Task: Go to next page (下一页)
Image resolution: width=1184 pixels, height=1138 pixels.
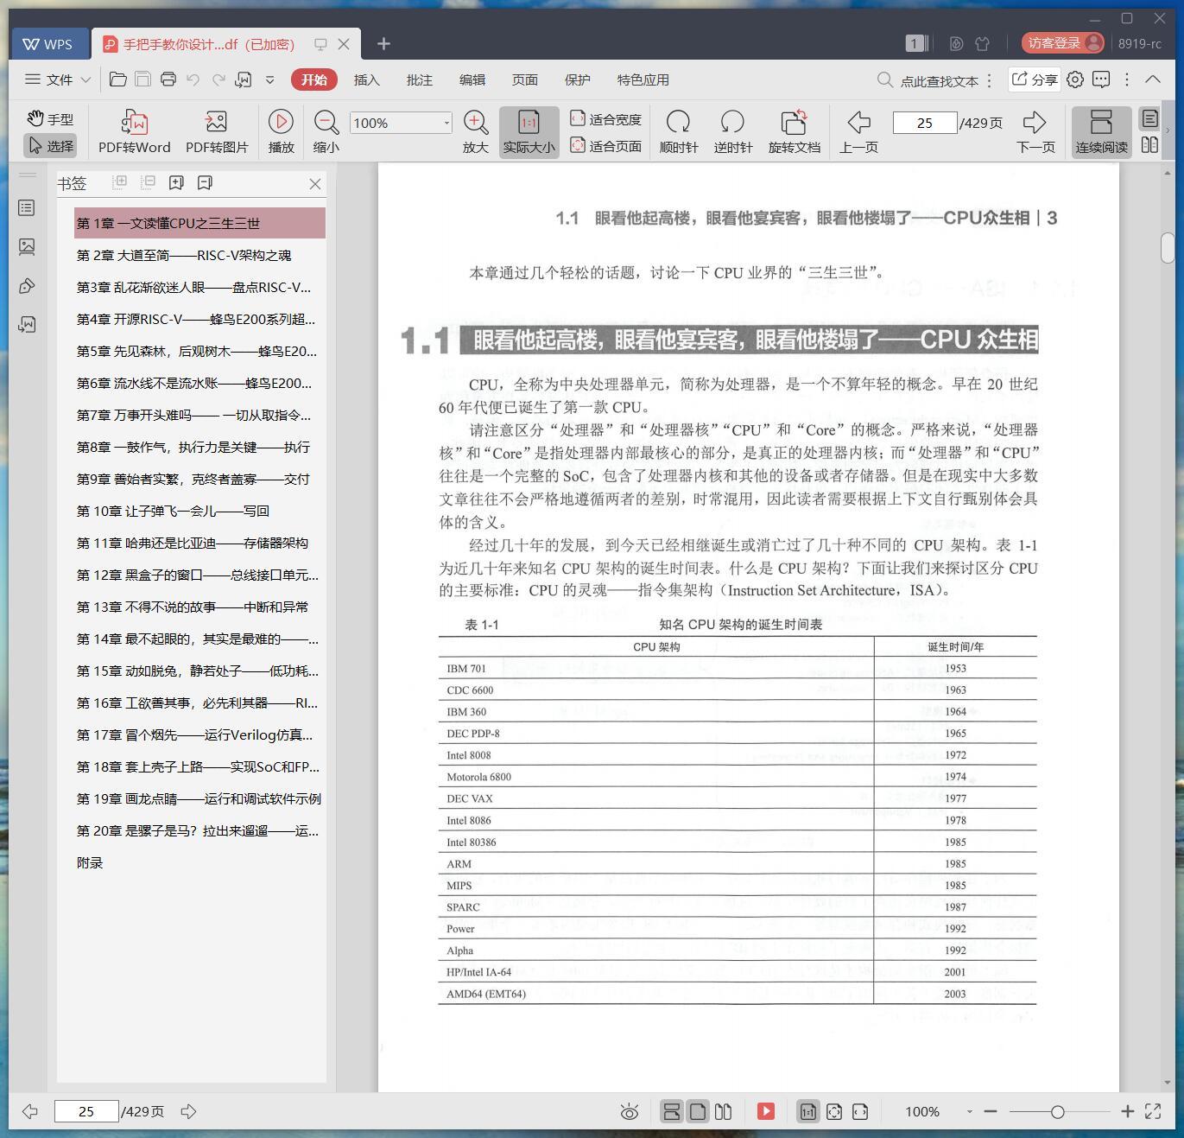Action: click(1035, 132)
